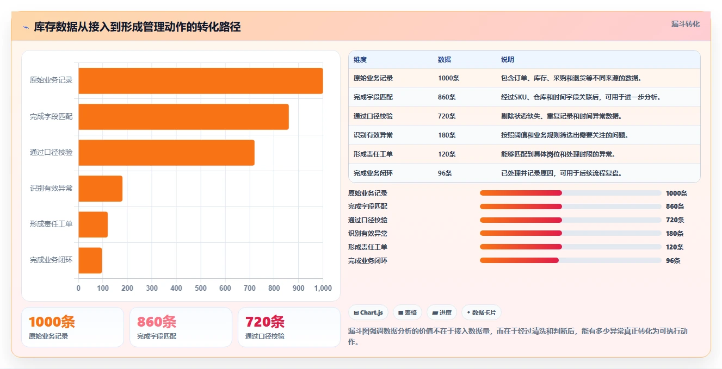Click the 完成业务闭环 96条 progress bar
Screen dimensions: 722x369
click(571, 261)
